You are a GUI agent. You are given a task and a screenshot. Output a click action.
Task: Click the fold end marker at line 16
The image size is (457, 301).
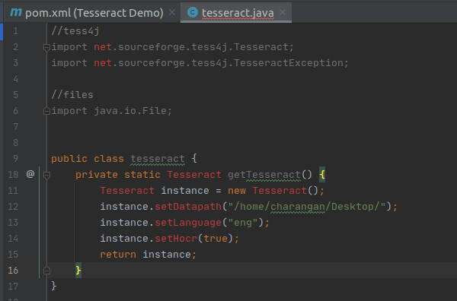tap(46, 271)
